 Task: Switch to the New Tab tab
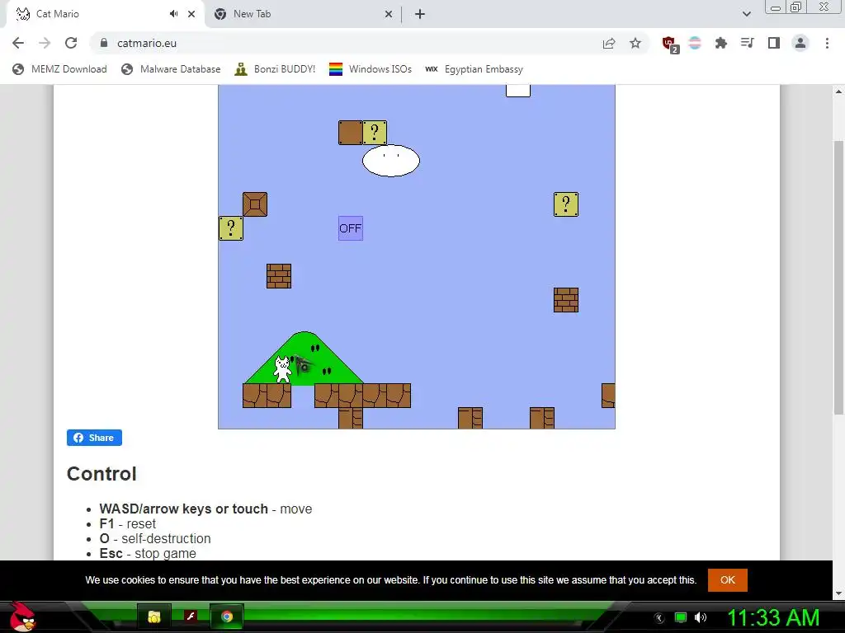tap(303, 14)
